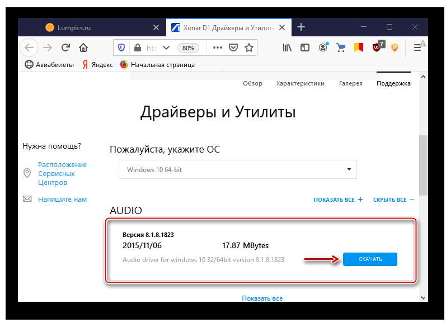Click the Драйверы и Утилиты heading
The image size is (446, 323).
pyautogui.click(x=218, y=112)
